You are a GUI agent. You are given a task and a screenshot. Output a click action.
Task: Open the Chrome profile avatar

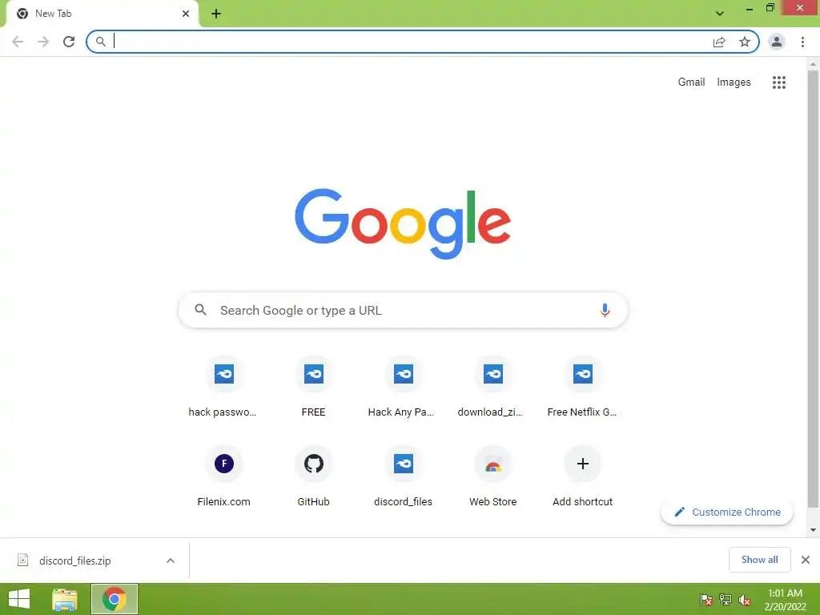tap(777, 42)
